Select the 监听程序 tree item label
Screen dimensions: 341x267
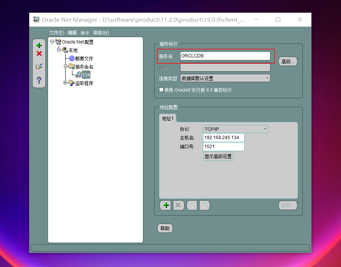tap(84, 83)
